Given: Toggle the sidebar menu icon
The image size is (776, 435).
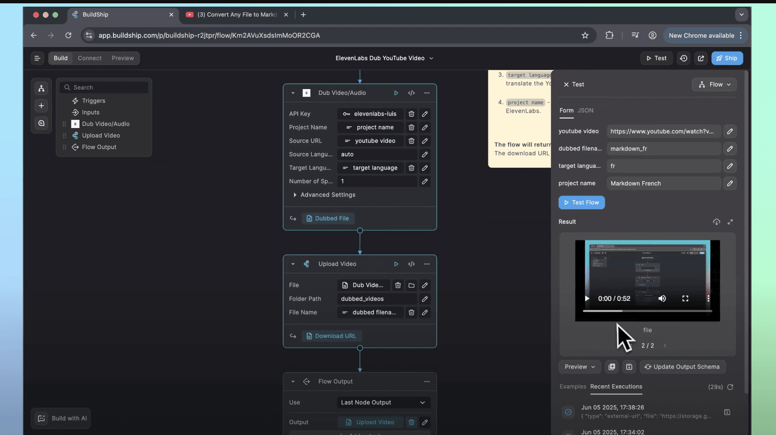Looking at the screenshot, I should click(37, 58).
